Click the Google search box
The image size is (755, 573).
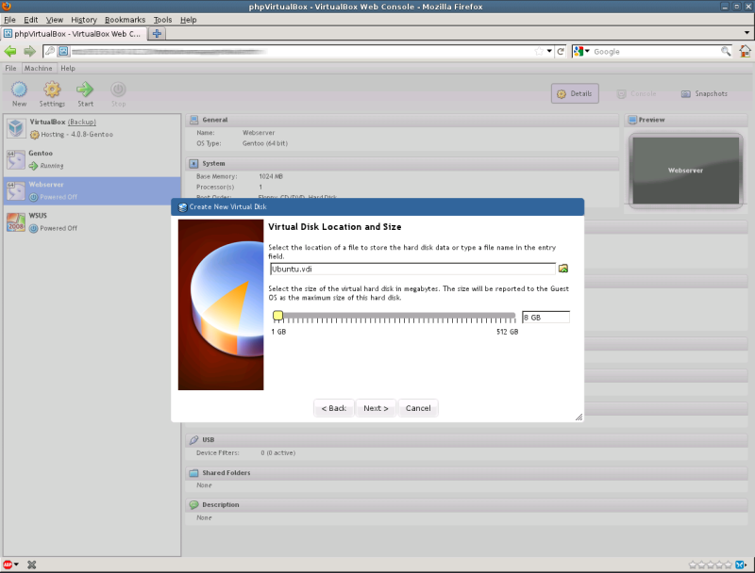pos(656,52)
